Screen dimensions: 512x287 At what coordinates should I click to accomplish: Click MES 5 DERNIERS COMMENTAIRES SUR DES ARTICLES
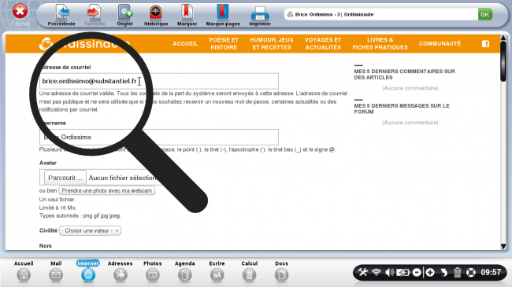(404, 75)
